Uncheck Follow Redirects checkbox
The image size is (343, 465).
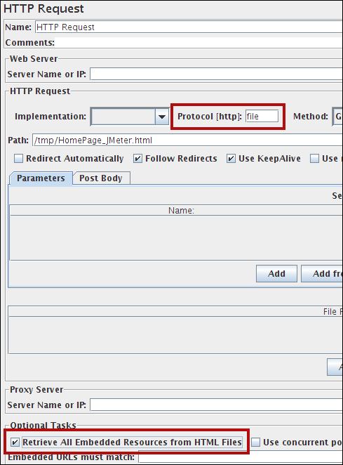(x=137, y=159)
